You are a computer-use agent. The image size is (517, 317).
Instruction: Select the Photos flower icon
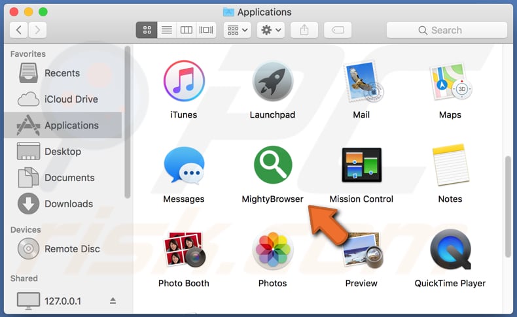tap(273, 249)
